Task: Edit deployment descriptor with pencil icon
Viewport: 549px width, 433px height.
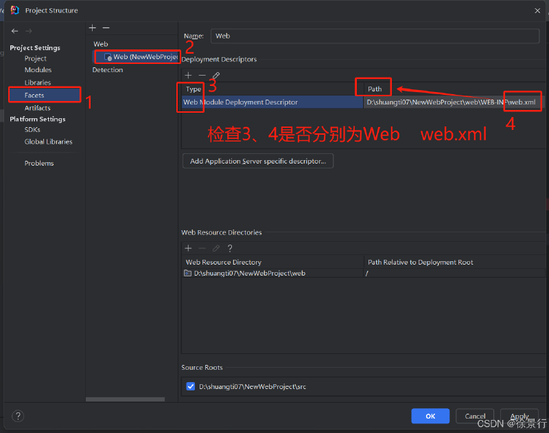Action: pos(216,76)
